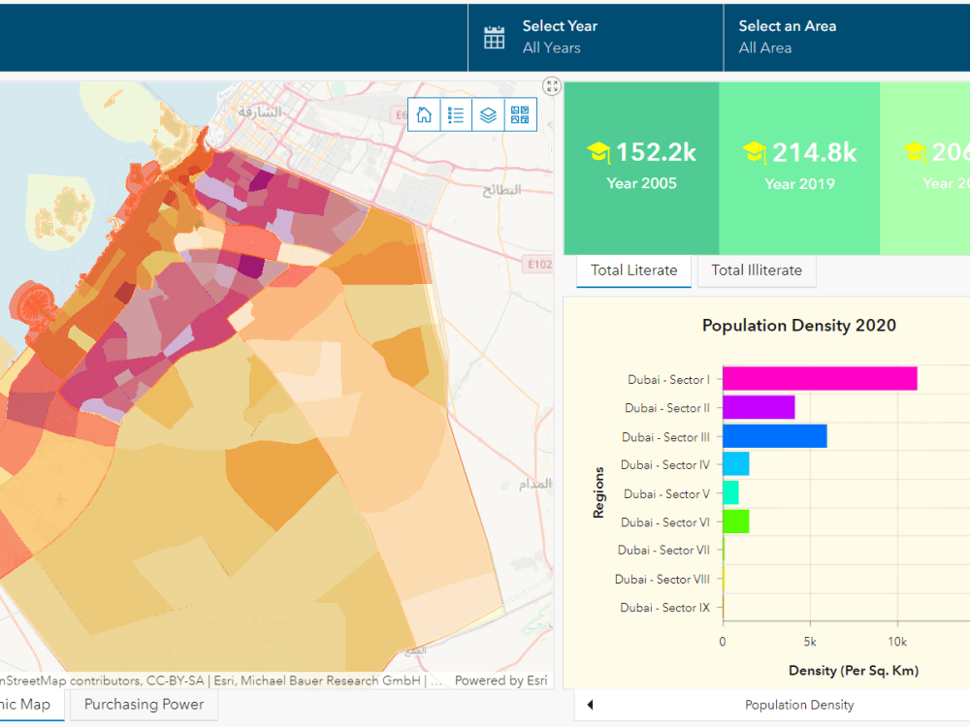Click the calendar icon beside Select Year
The width and height of the screenshot is (970, 727).
point(494,36)
